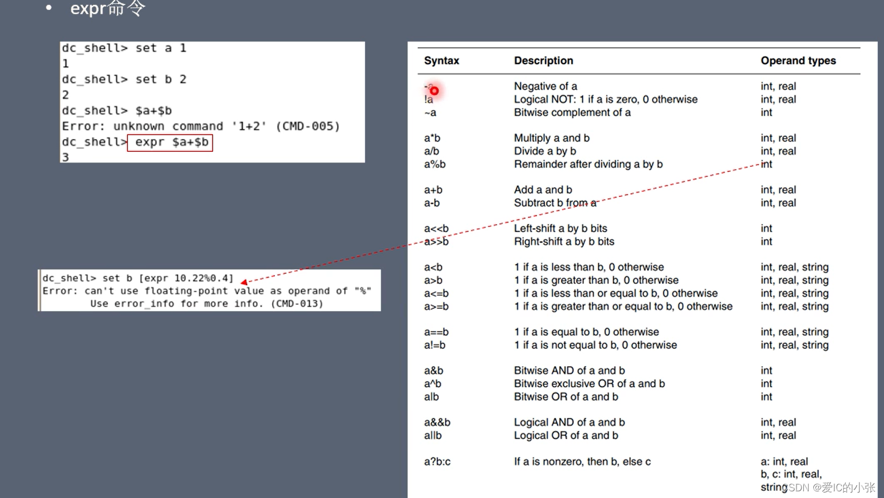
Task: Click 'Bitwise OR of a and b' description
Action: [x=566, y=397]
